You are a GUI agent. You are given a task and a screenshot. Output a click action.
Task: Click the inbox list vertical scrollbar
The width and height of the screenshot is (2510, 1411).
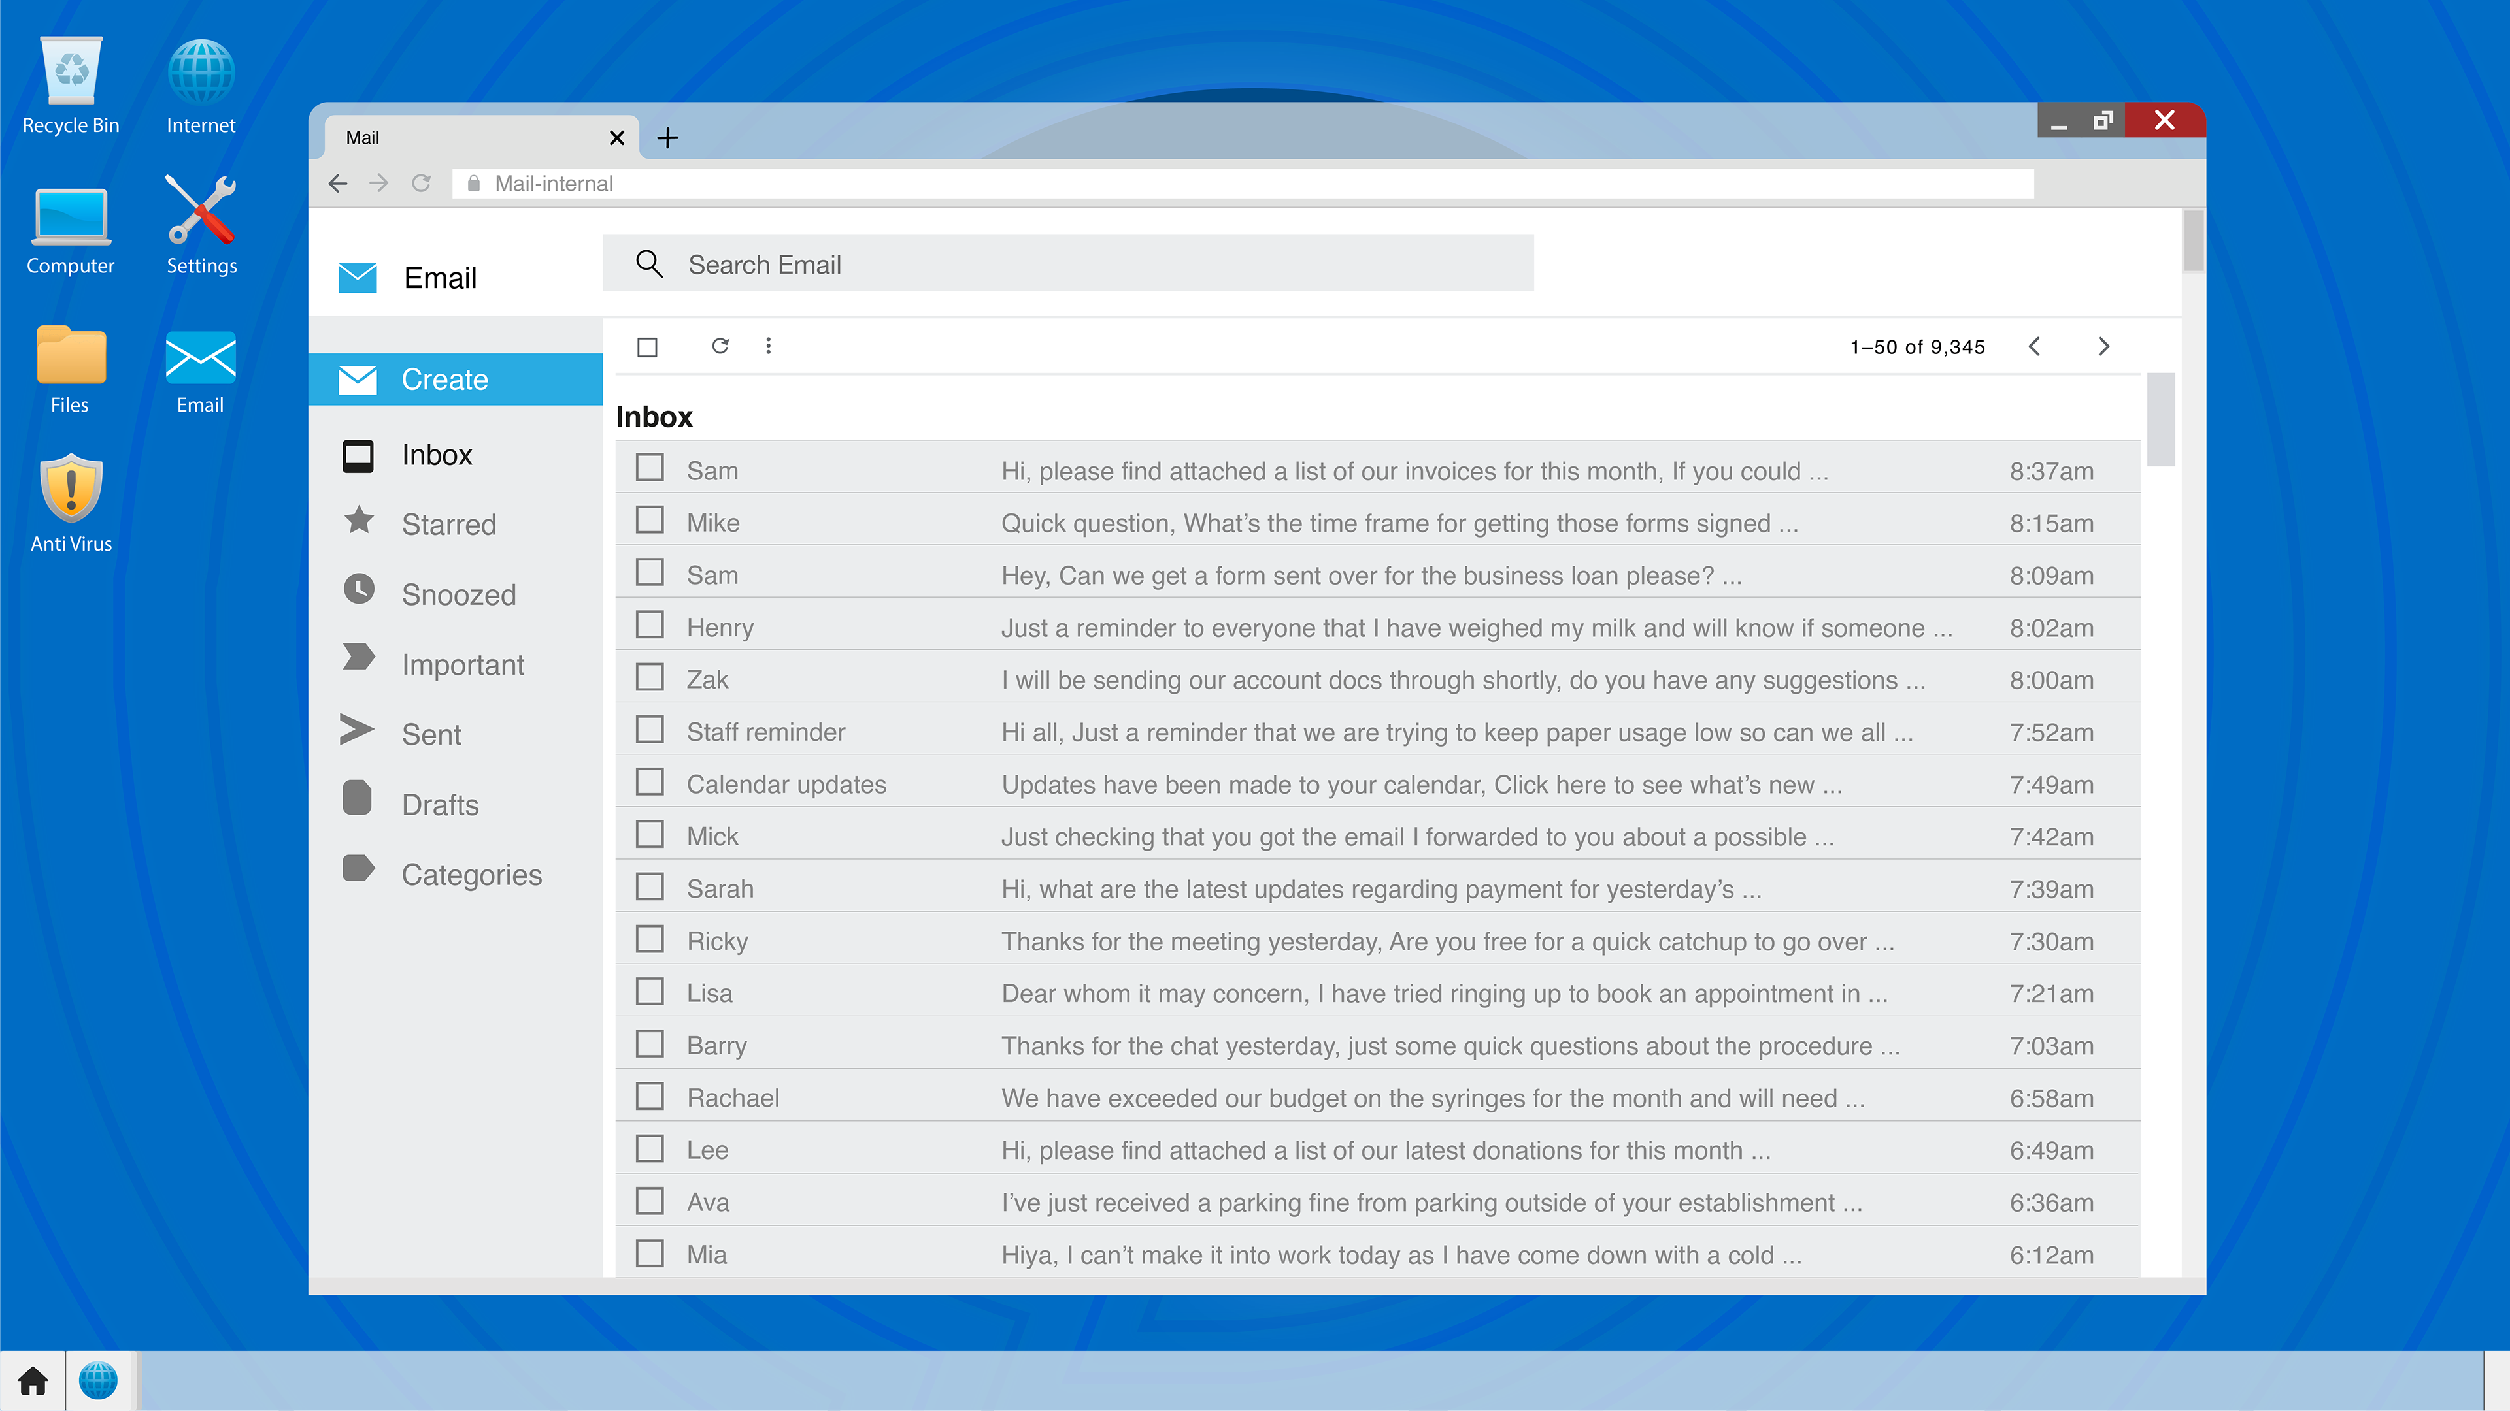pos(2160,421)
